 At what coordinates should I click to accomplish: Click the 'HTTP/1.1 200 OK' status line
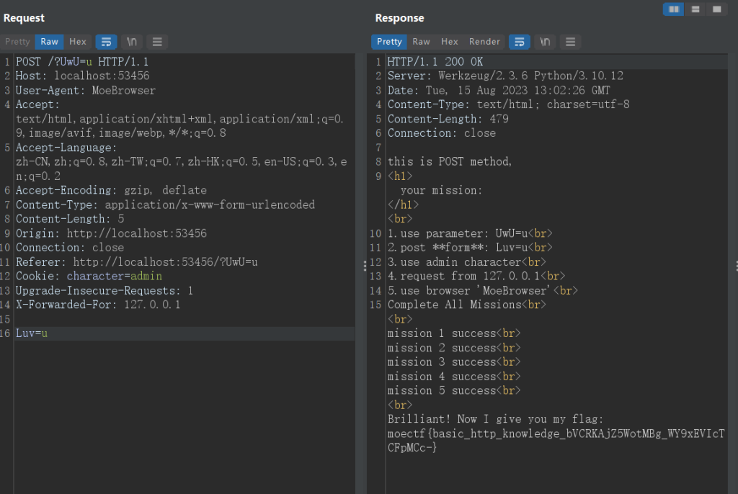point(435,62)
